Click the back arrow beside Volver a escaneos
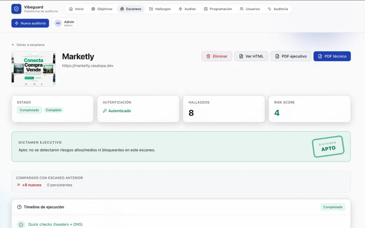 click(x=13, y=45)
